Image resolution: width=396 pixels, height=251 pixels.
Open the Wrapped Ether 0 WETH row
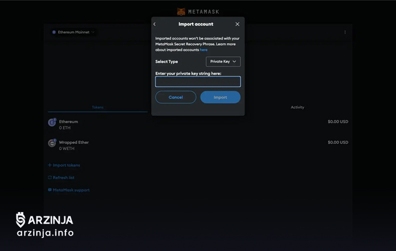point(198,145)
